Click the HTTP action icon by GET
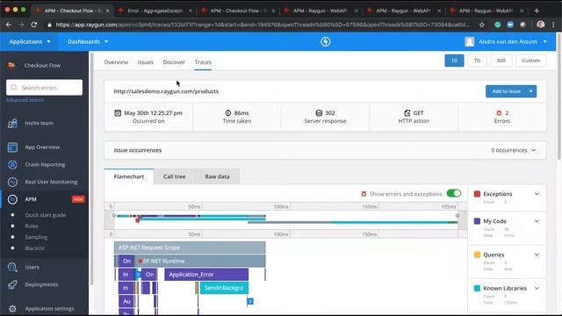562x316 pixels. [407, 113]
